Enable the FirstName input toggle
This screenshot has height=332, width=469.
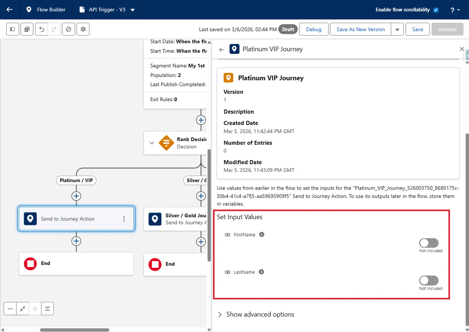429,243
